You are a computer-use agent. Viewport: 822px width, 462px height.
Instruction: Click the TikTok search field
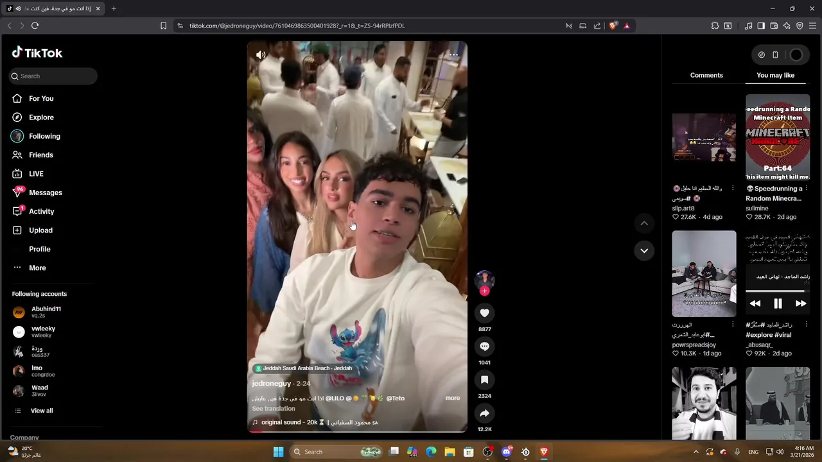(x=53, y=76)
